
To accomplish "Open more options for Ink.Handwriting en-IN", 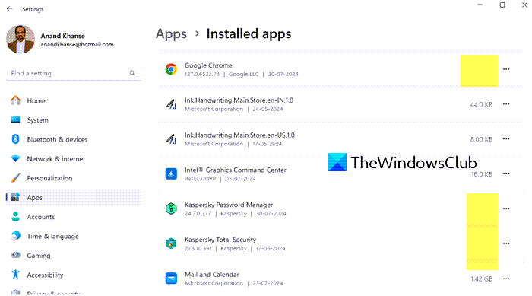I will (506, 104).
